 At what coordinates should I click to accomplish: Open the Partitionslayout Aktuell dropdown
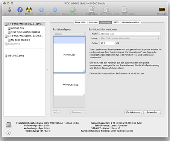[69, 34]
